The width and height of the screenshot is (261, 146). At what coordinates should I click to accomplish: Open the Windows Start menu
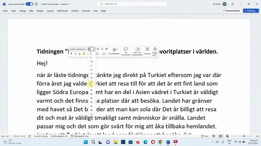pyautogui.click(x=86, y=142)
